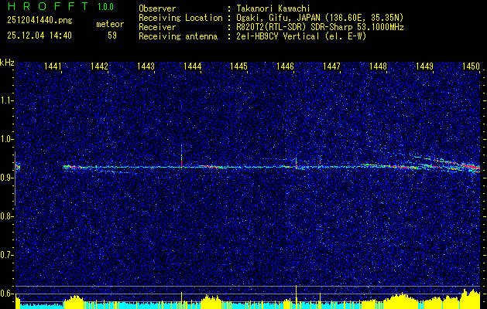Click the 2el-HB9CV Vertical antenna text

coord(301,36)
